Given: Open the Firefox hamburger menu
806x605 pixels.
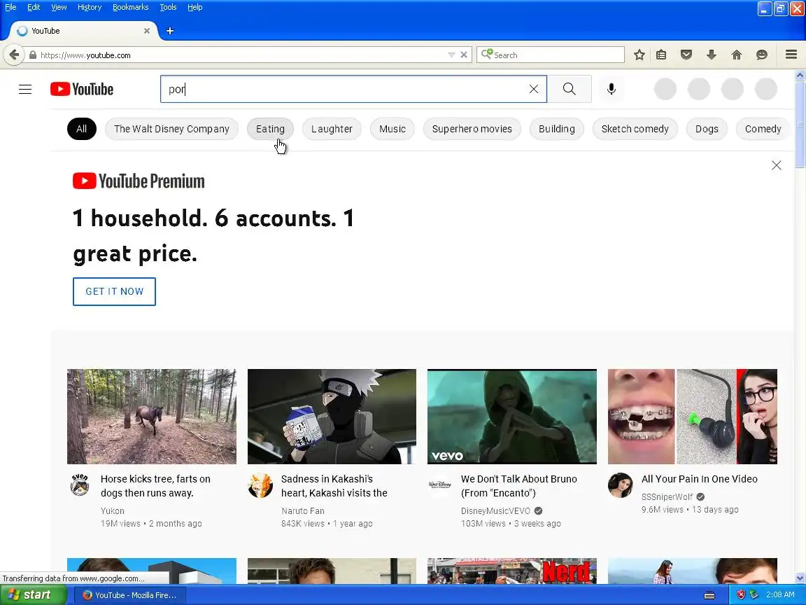Looking at the screenshot, I should (791, 55).
